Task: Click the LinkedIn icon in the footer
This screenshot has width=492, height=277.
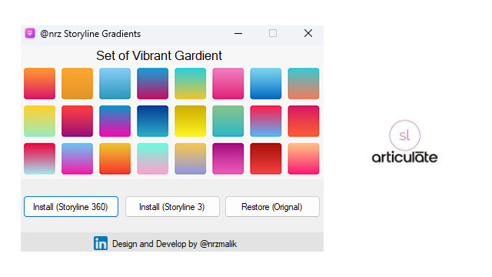Action: coord(101,243)
